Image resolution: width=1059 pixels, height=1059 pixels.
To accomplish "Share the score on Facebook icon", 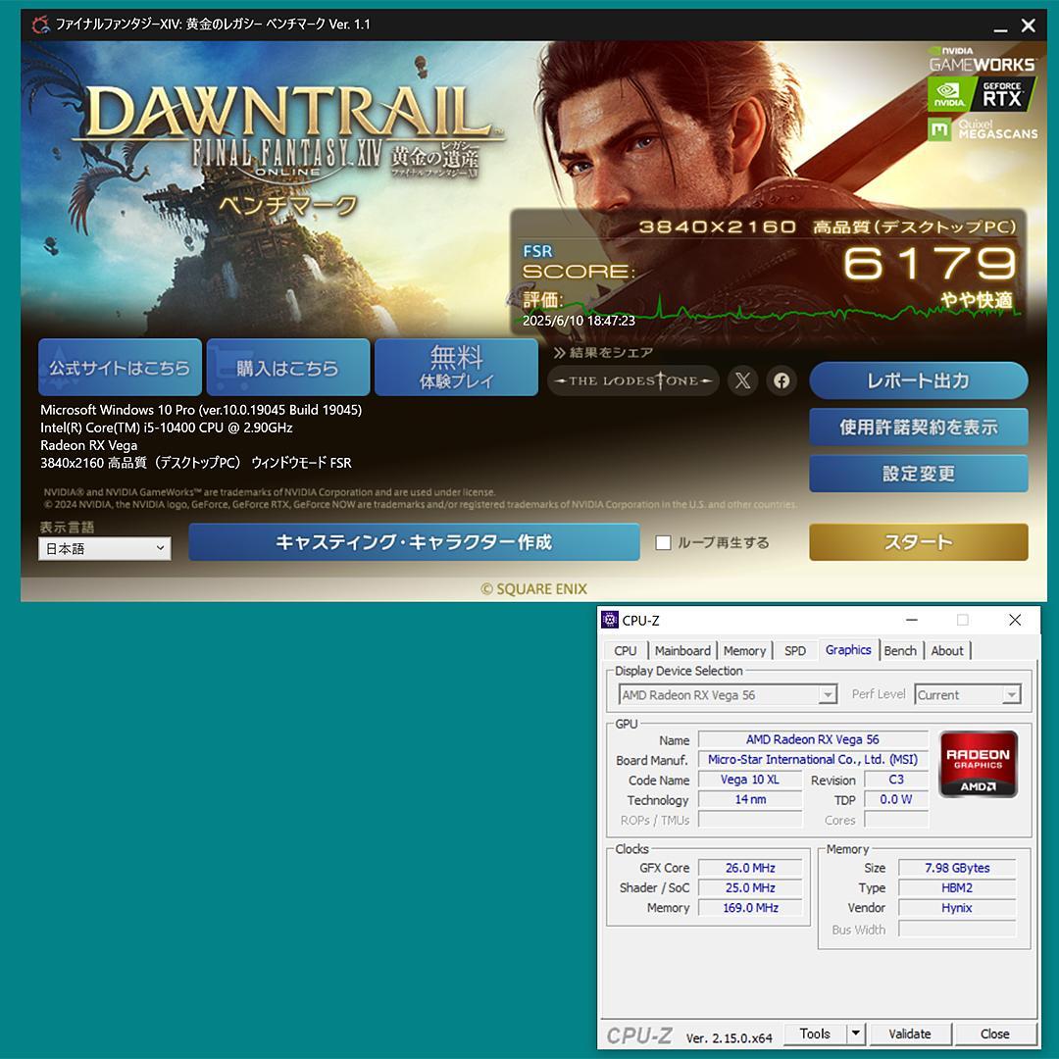I will pos(782,380).
